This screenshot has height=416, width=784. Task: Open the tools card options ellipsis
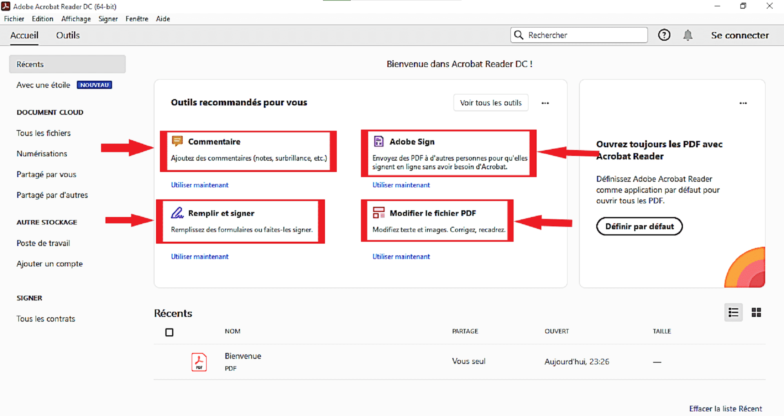(545, 103)
